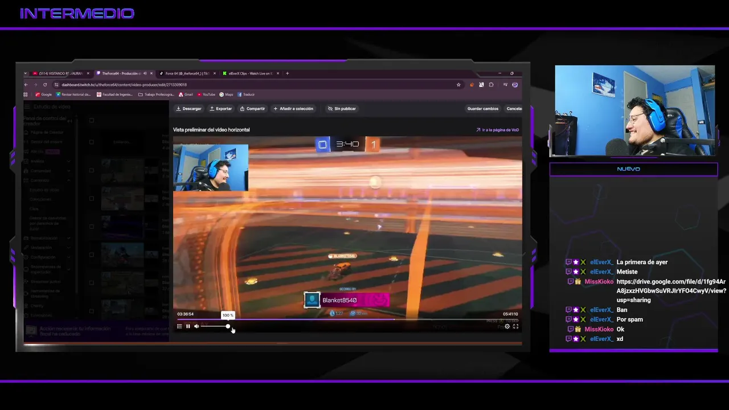The image size is (729, 410).
Task: Tick the select-all checkbox atop video list
Action: pos(91,120)
